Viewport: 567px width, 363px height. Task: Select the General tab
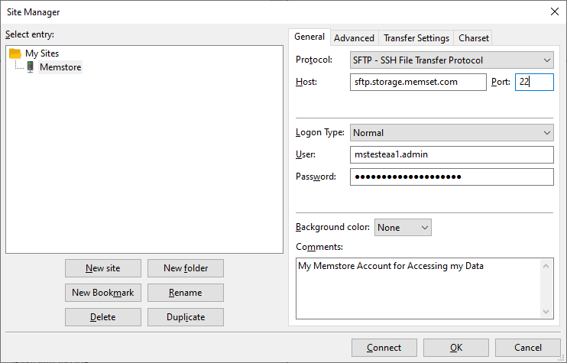coord(309,37)
